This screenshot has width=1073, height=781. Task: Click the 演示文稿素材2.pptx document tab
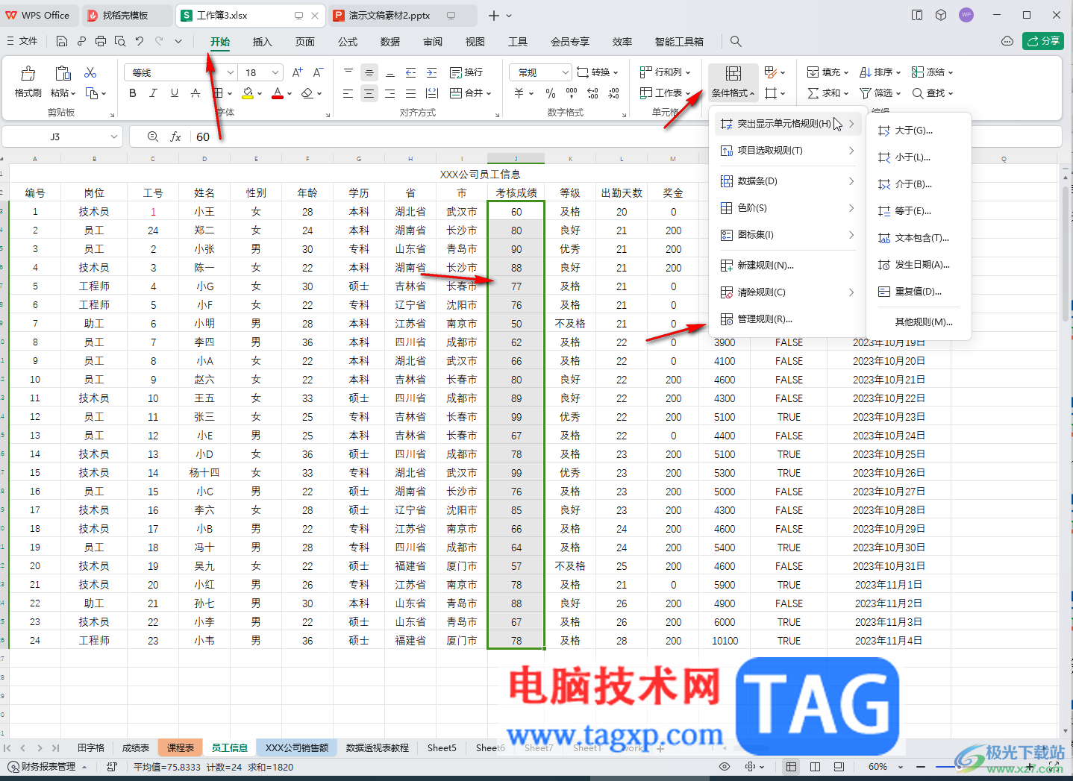point(402,15)
